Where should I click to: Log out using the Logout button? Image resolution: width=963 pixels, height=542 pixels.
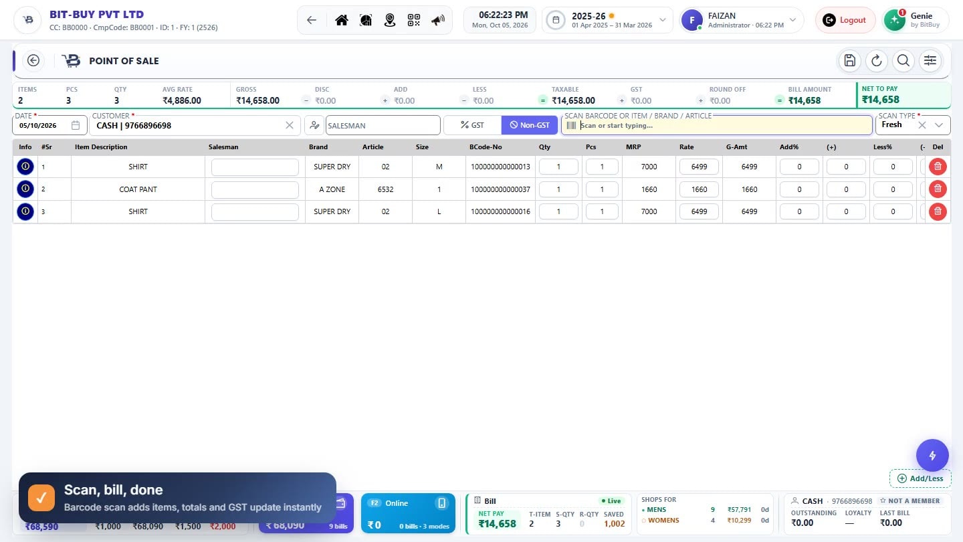(845, 20)
